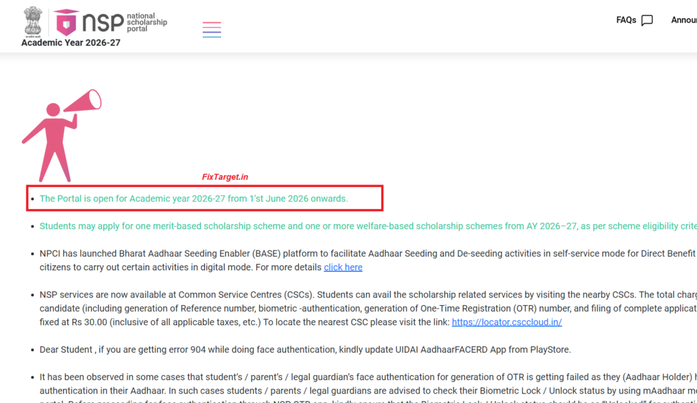
Task: Click the 'national scholarship portal' logo text
Action: tap(147, 22)
